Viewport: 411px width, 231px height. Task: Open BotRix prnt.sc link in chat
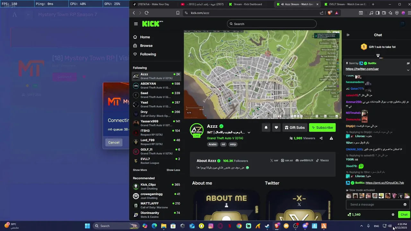[385, 183]
